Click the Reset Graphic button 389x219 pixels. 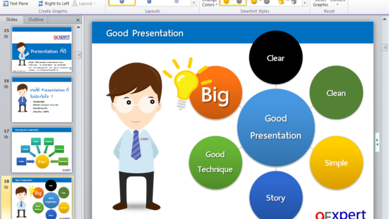coord(320,3)
